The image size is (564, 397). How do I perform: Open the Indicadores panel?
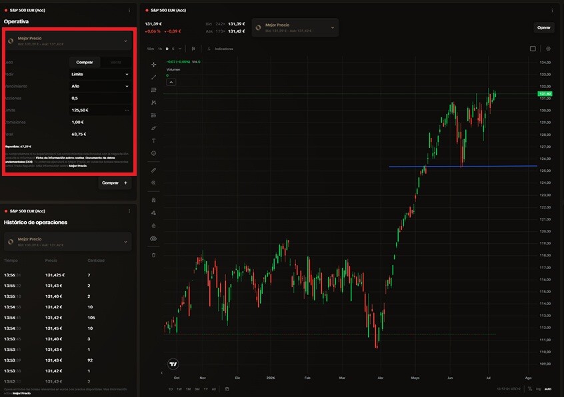[221, 49]
